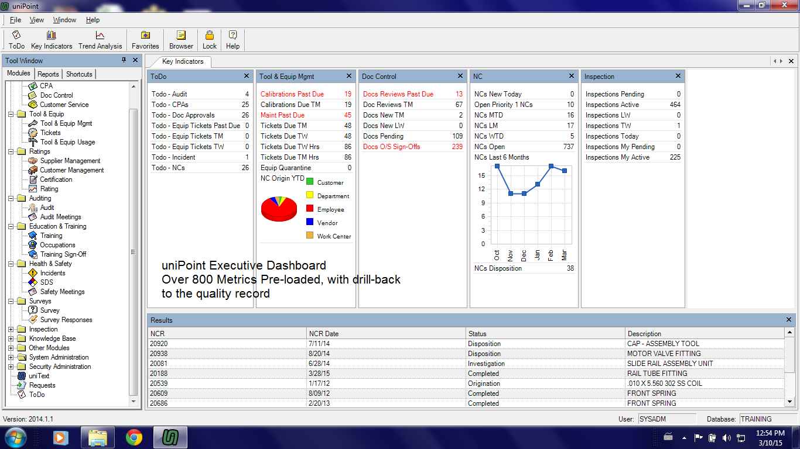
Task: Open the Tool & Equip Usage module
Action: pyautogui.click(x=67, y=142)
